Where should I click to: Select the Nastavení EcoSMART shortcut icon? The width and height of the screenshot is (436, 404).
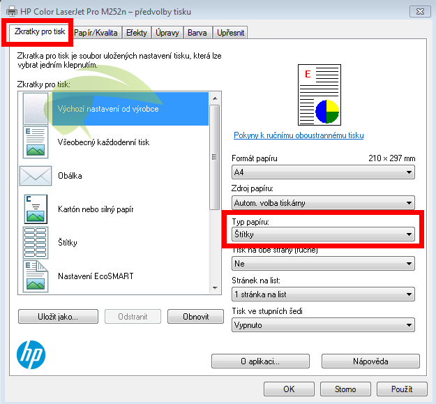click(x=35, y=276)
